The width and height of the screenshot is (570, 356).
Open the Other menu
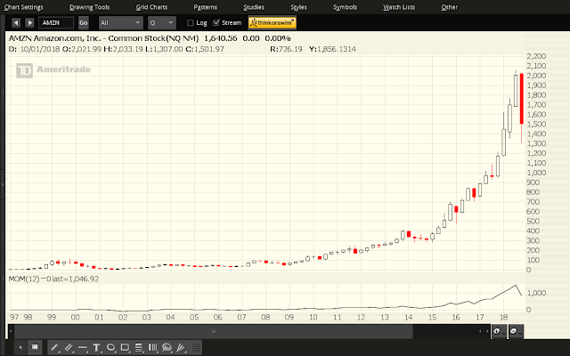pos(449,7)
